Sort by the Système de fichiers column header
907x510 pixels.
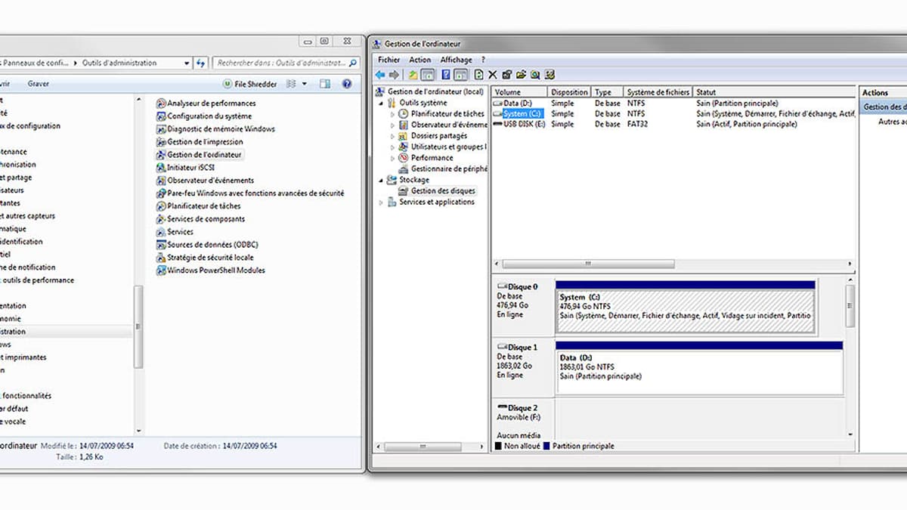click(x=658, y=92)
